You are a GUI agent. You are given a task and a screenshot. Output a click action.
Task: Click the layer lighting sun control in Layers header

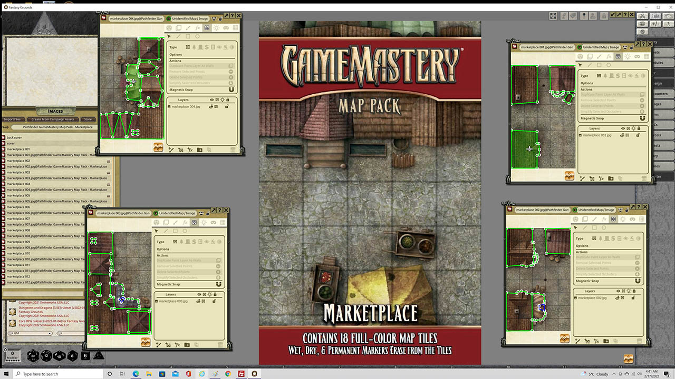[x=223, y=100]
